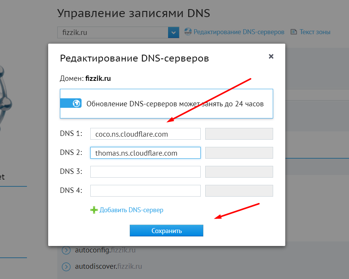Focus the DNS 2 hostname field

[x=145, y=153]
